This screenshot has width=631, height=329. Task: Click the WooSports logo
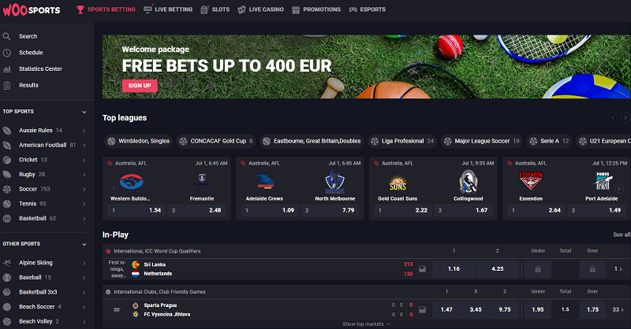tap(32, 9)
